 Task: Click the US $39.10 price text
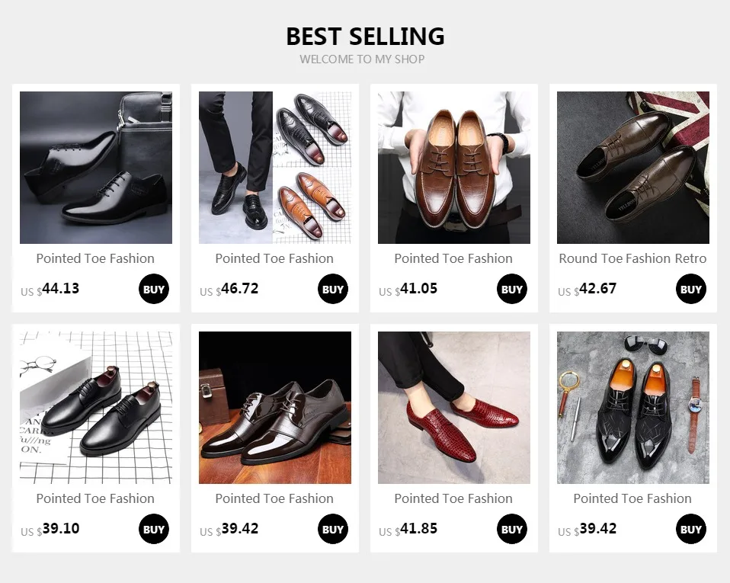(x=50, y=529)
